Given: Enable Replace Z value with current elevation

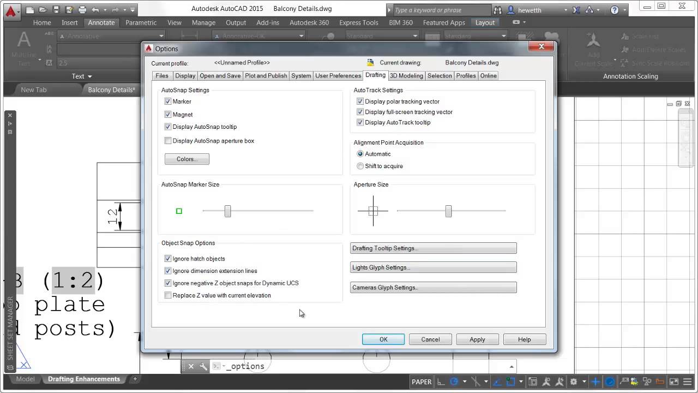Looking at the screenshot, I should click(x=168, y=295).
